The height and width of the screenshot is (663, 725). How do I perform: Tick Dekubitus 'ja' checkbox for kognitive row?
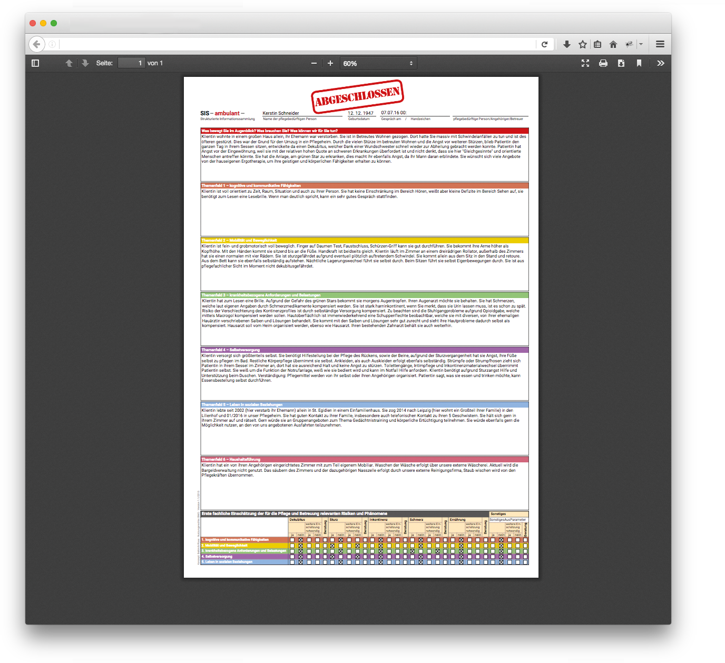point(292,540)
